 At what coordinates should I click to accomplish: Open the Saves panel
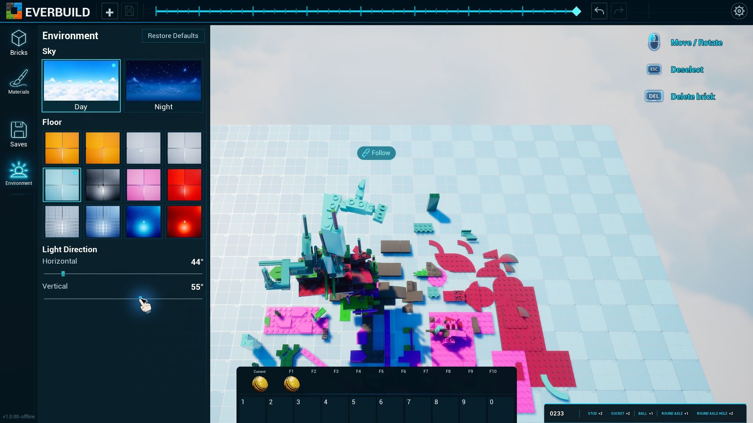(x=18, y=134)
